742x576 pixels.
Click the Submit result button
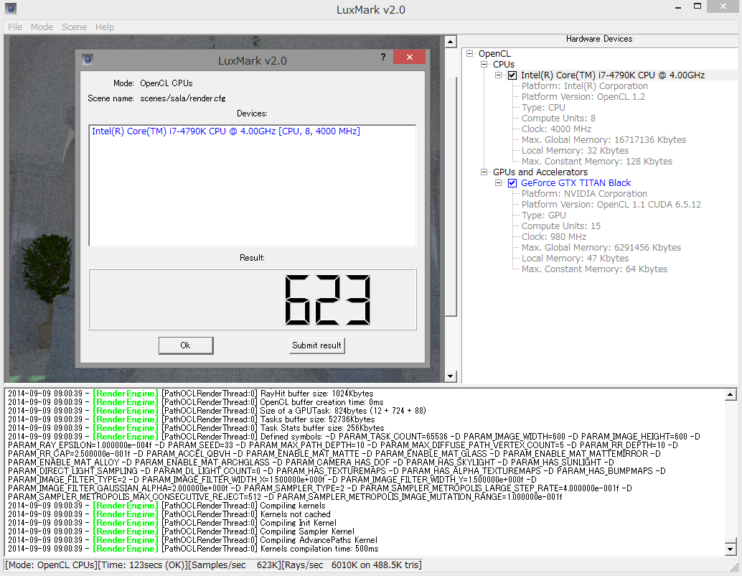pyautogui.click(x=316, y=345)
